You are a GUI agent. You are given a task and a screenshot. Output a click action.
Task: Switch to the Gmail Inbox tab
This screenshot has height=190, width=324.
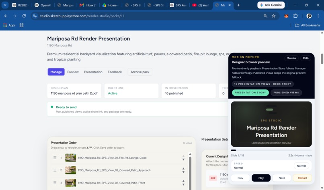pos(88,5)
